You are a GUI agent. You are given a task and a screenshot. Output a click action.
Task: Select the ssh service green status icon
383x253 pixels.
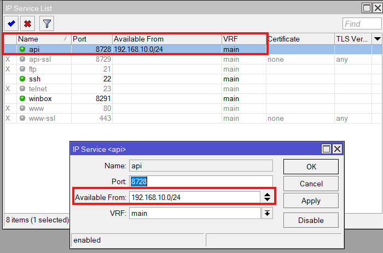coord(22,79)
